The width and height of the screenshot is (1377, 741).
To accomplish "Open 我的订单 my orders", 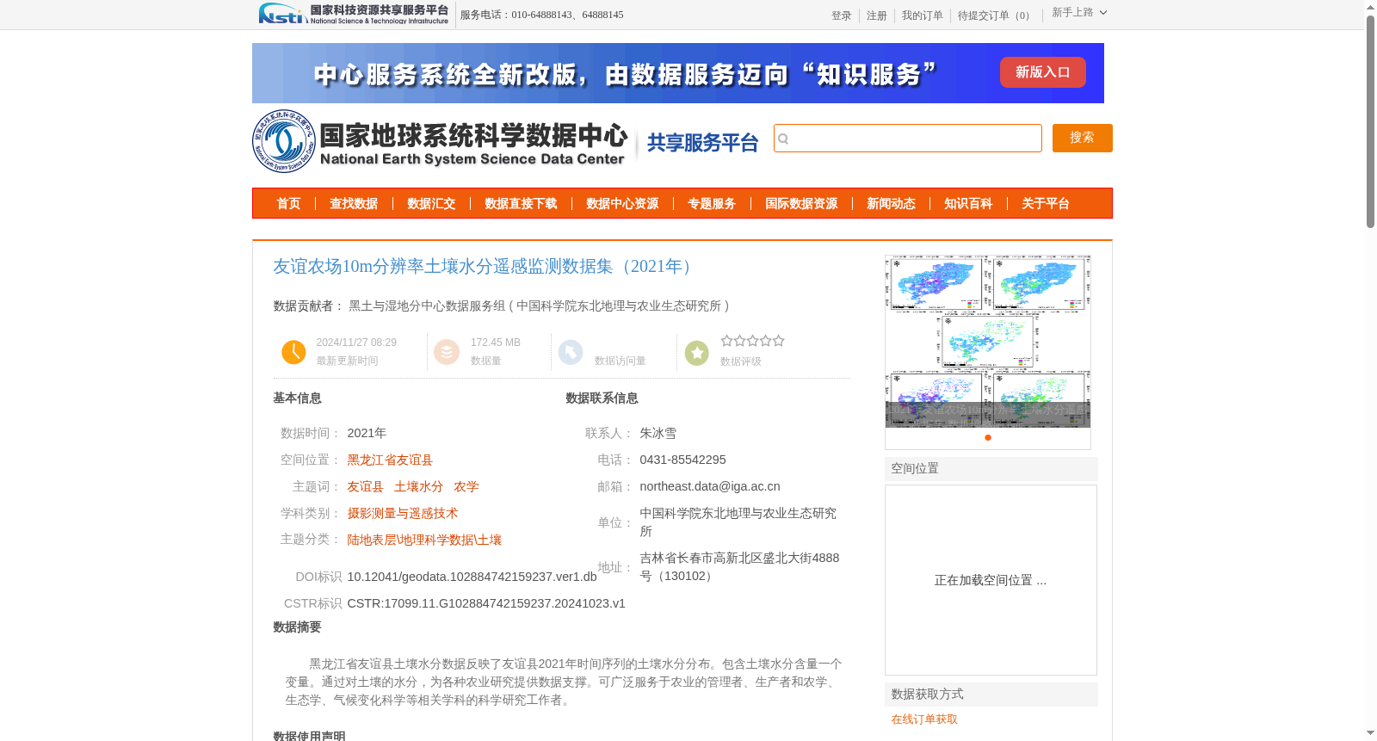I will pyautogui.click(x=923, y=15).
